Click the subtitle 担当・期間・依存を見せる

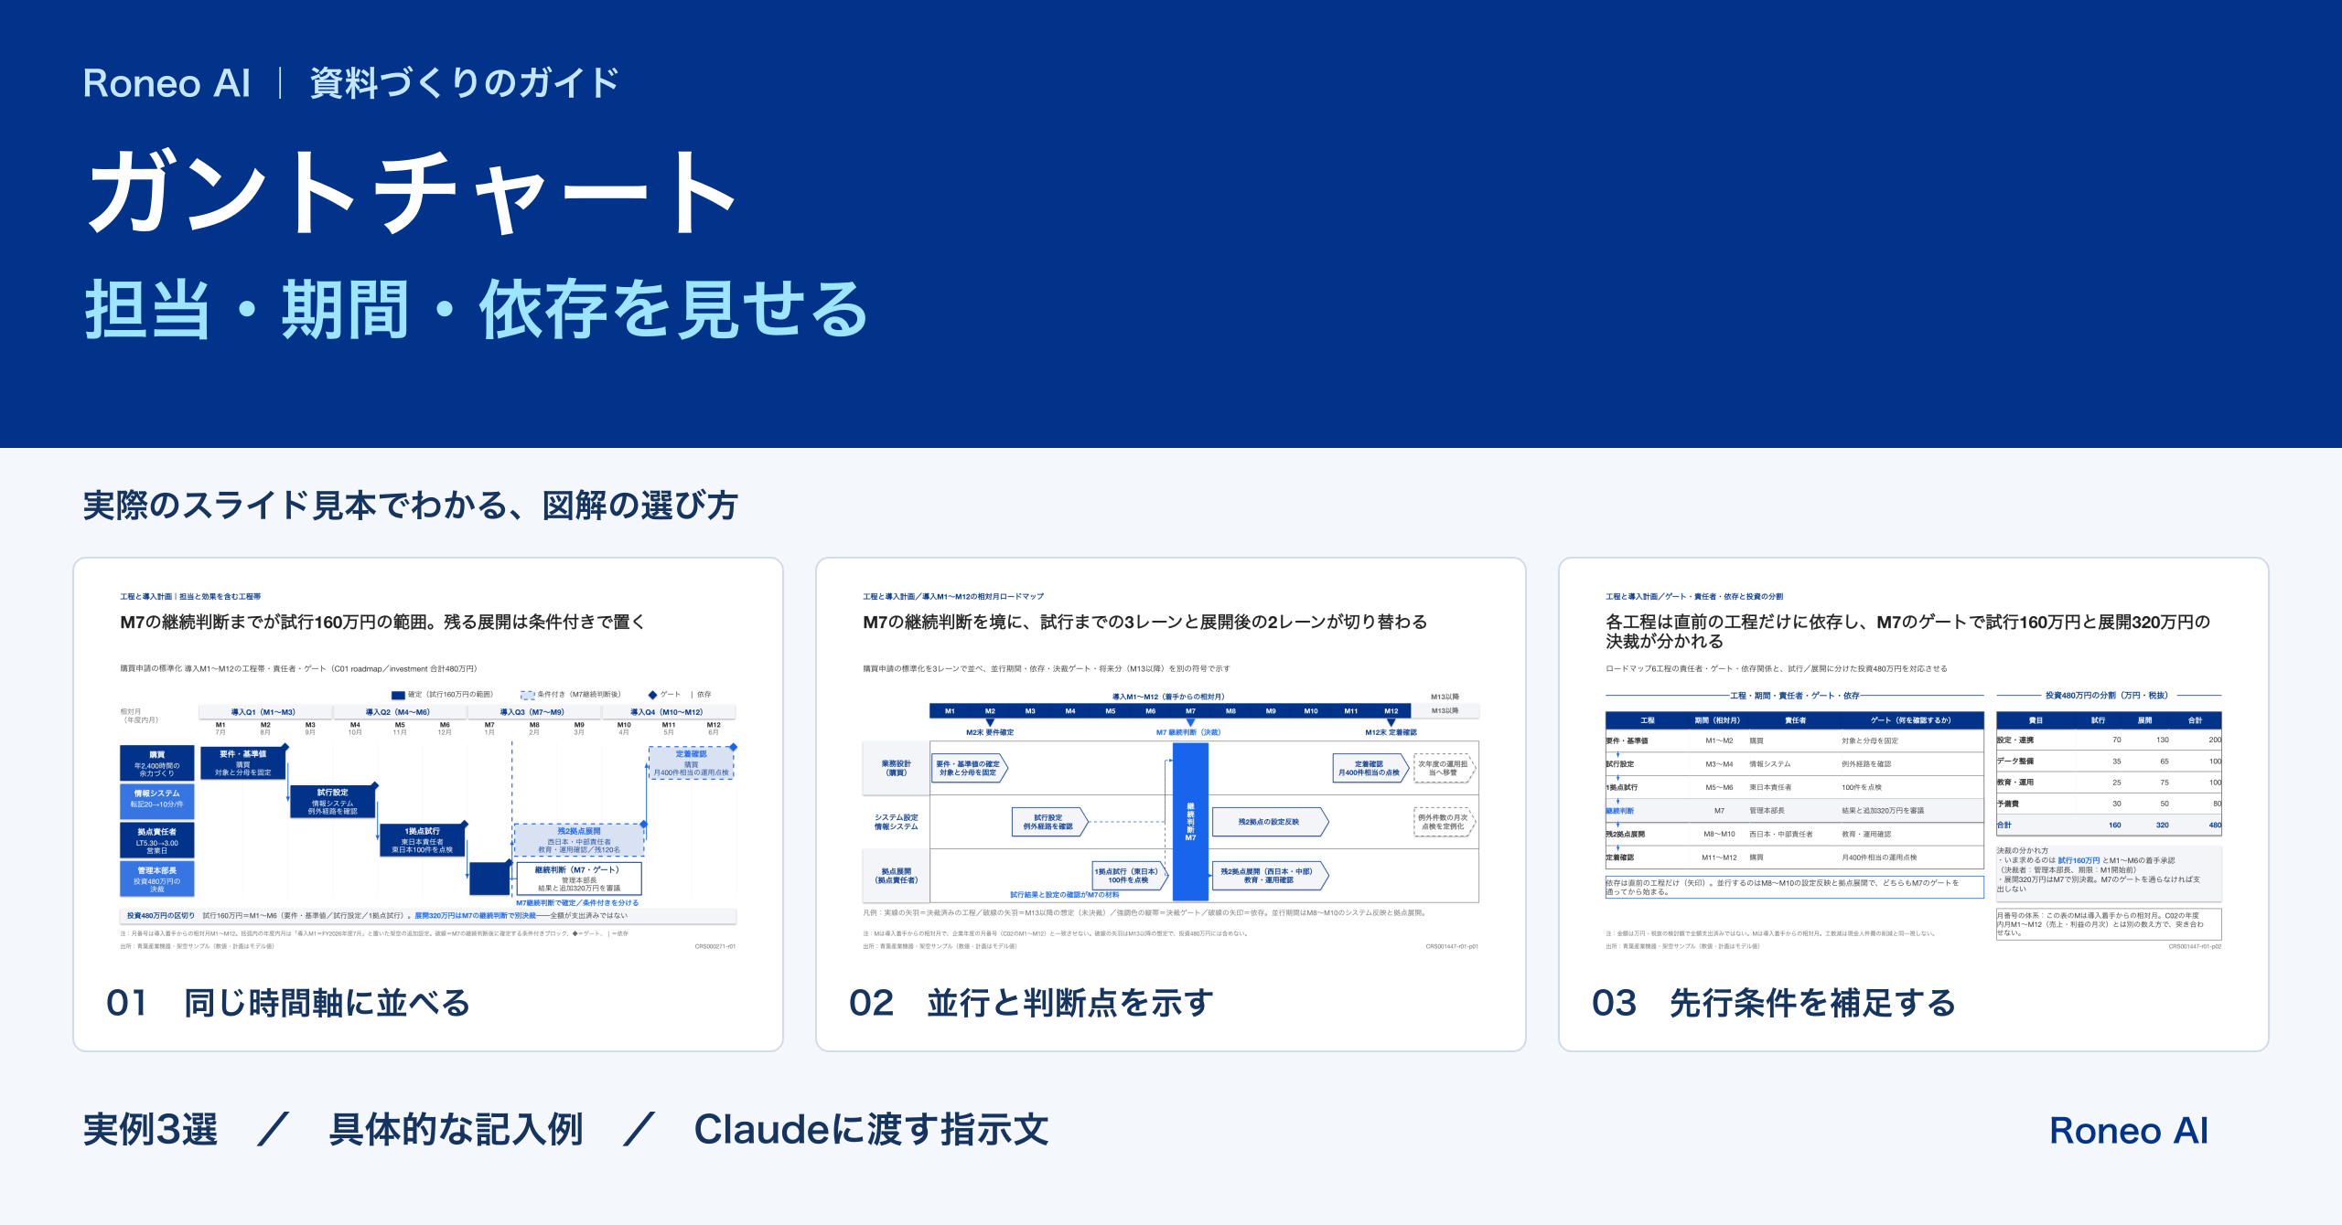coord(477,310)
